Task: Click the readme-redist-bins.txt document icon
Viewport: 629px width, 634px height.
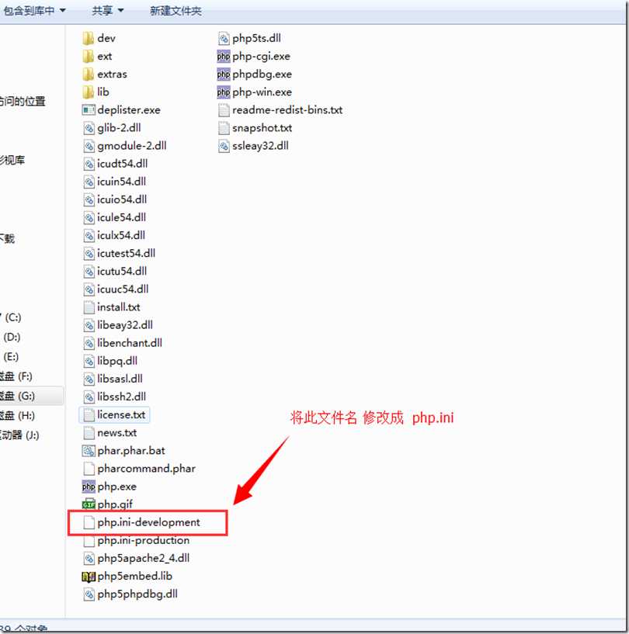Action: tap(224, 110)
